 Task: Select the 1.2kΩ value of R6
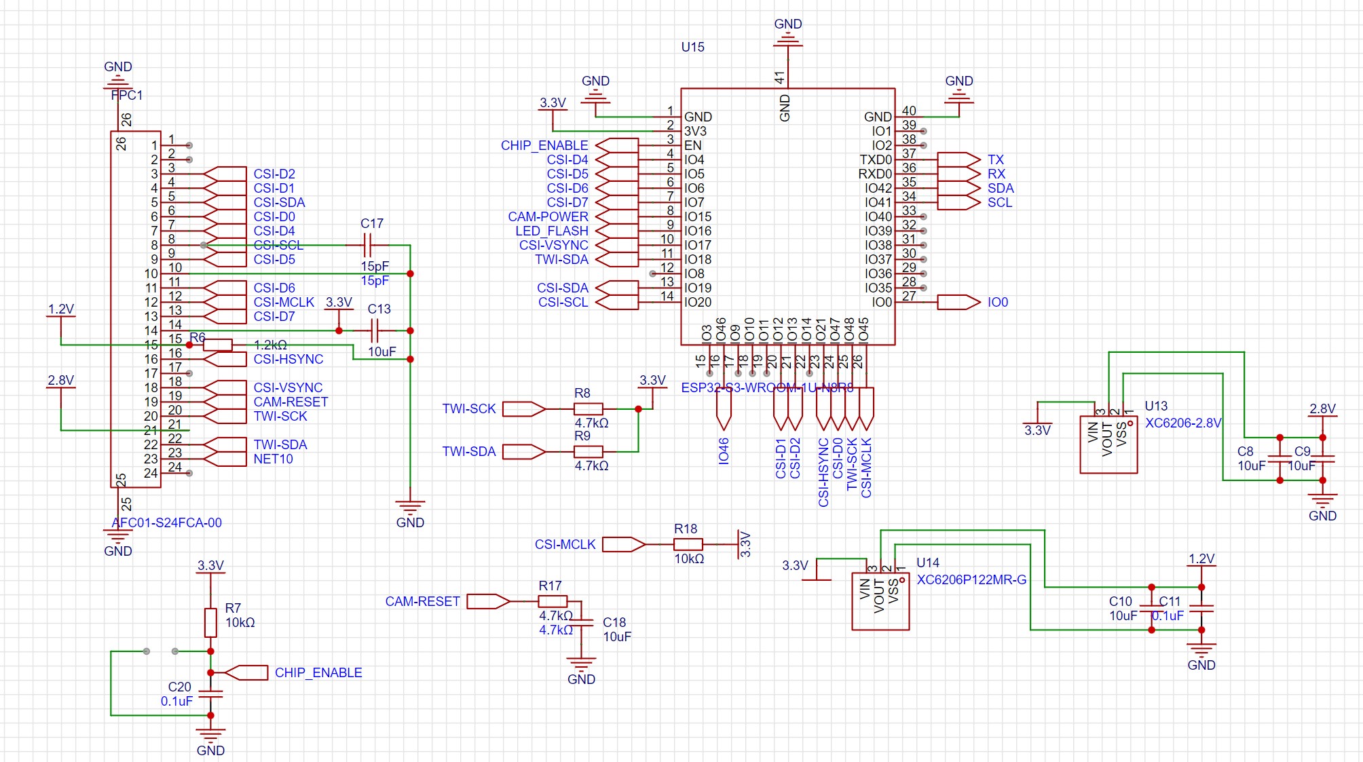point(270,345)
